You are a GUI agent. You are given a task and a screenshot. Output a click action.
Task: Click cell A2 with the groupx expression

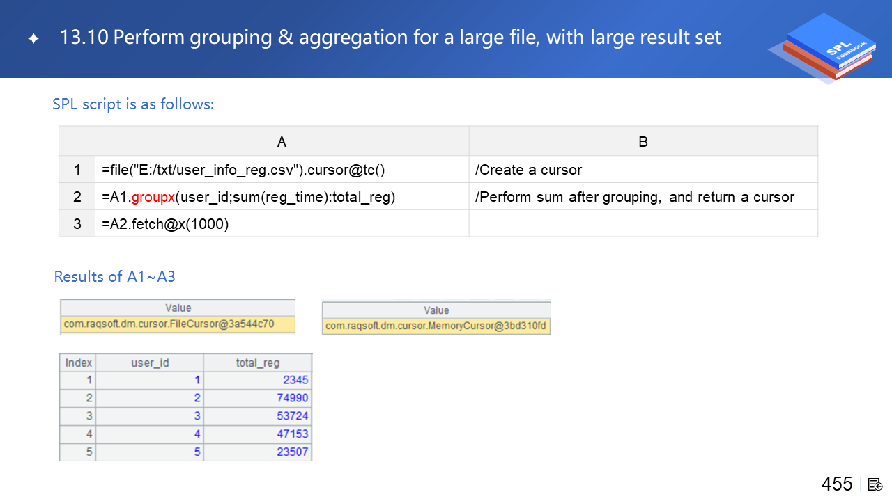[x=249, y=197]
